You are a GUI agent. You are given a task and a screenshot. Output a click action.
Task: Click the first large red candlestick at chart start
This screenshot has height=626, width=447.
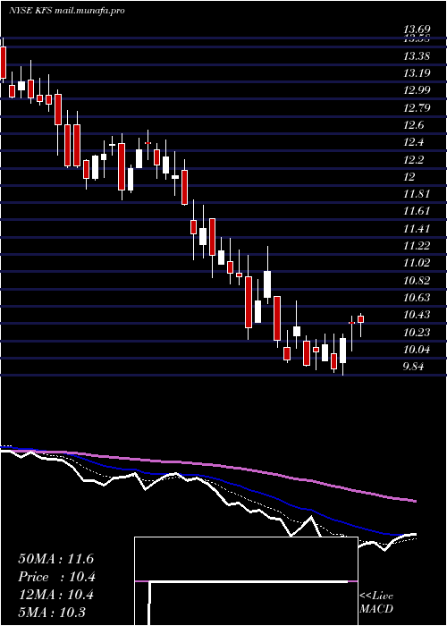click(4, 63)
